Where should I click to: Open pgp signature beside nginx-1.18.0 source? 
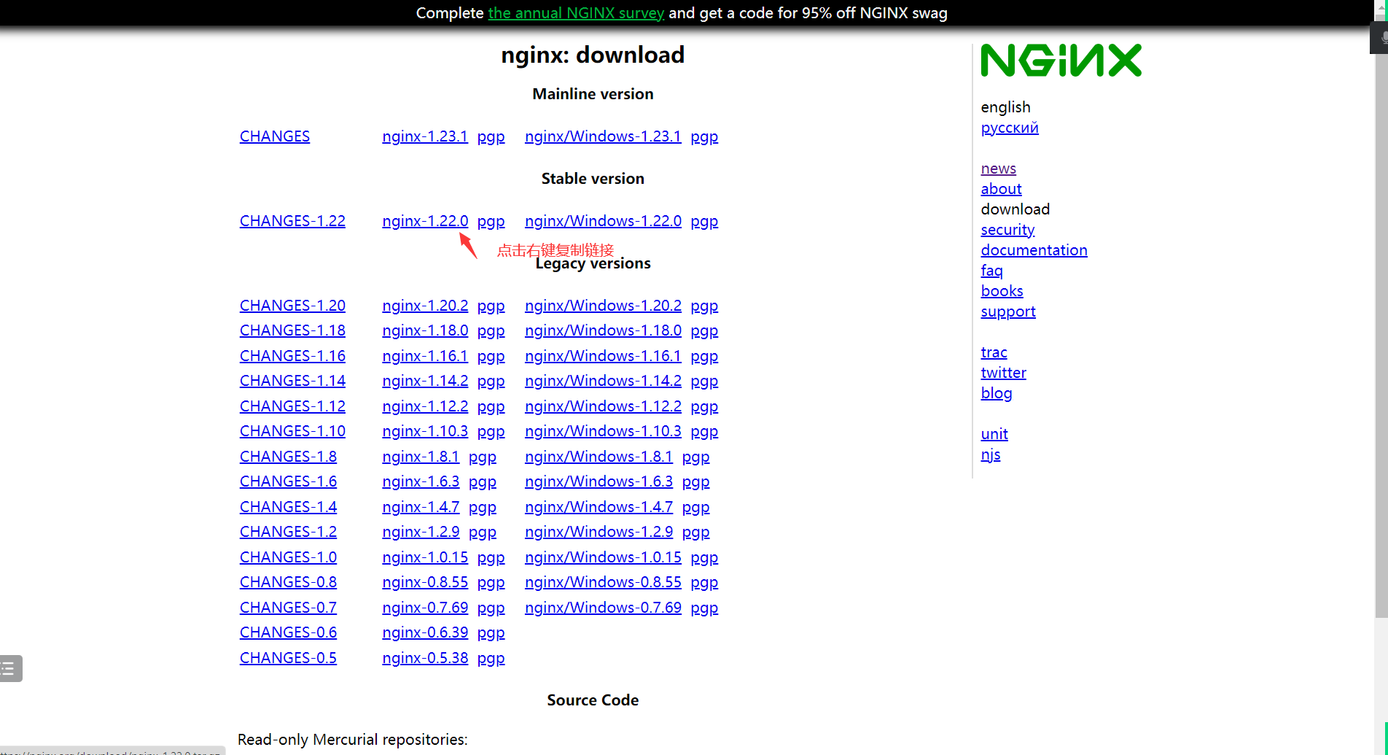tap(491, 330)
